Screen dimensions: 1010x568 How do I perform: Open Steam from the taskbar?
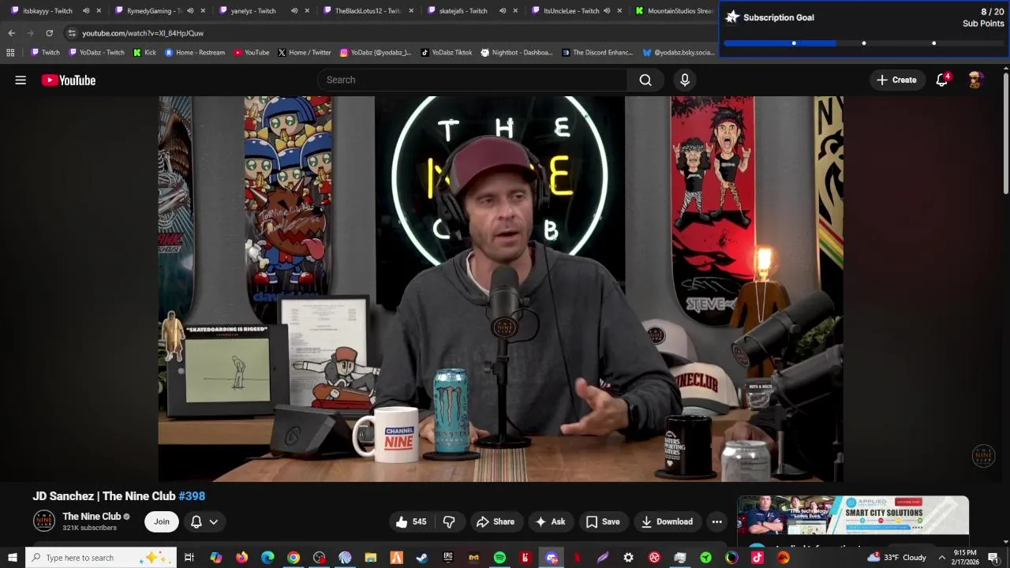pyautogui.click(x=422, y=558)
